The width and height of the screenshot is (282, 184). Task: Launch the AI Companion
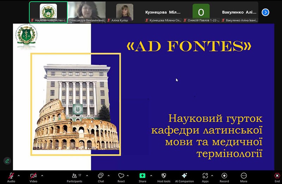click(184, 177)
